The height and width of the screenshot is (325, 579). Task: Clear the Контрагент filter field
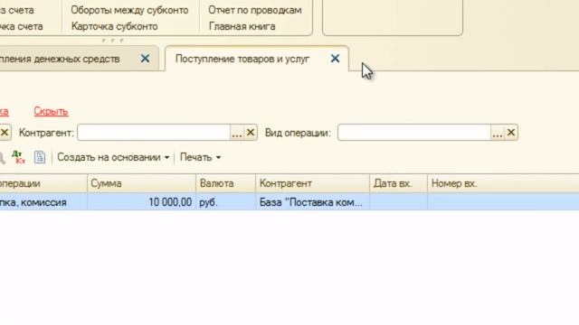point(251,133)
